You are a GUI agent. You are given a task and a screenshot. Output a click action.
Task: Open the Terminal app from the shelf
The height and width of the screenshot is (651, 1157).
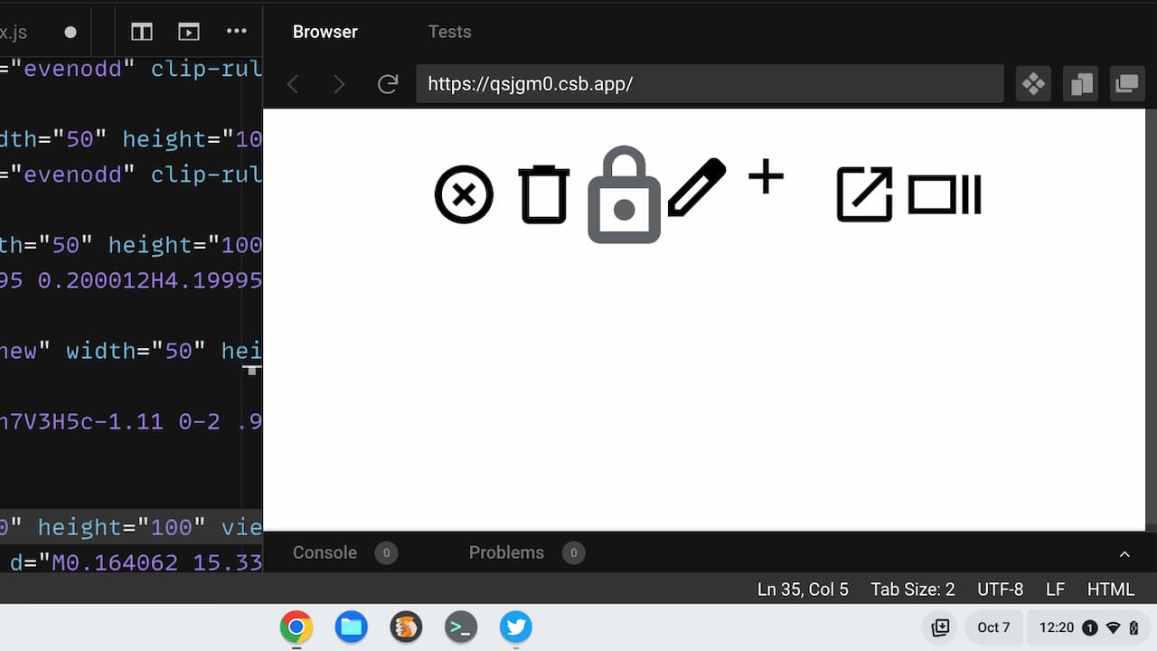tap(461, 627)
